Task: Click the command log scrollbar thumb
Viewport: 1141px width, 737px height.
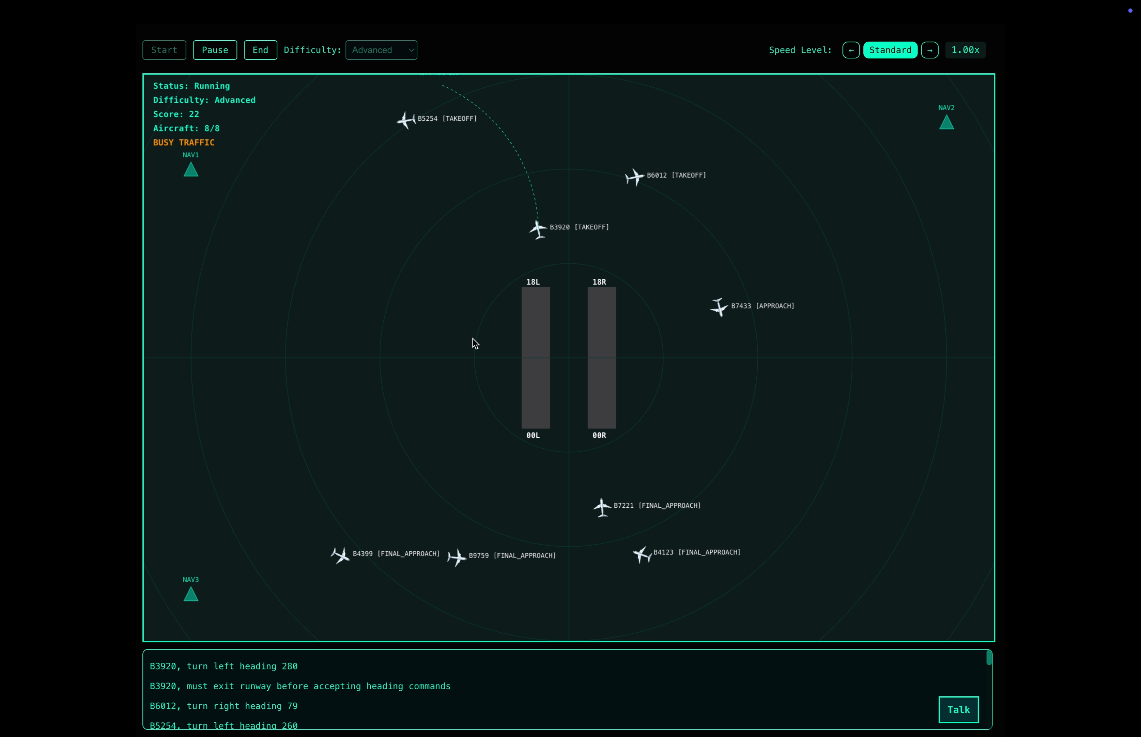Action: point(989,658)
